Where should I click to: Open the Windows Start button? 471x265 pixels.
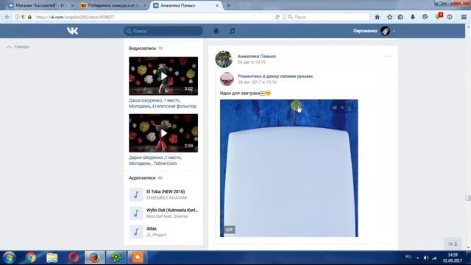pos(10,258)
